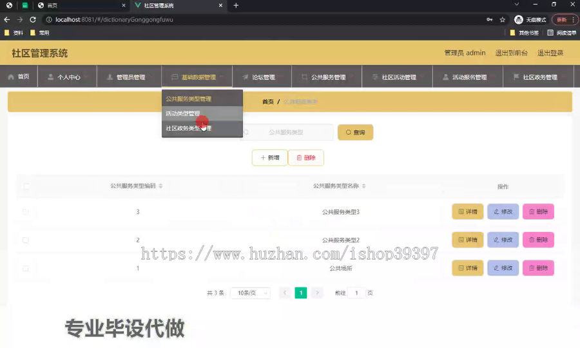Click 修改 for 公共场所 row
580x348 pixels.
click(503, 267)
